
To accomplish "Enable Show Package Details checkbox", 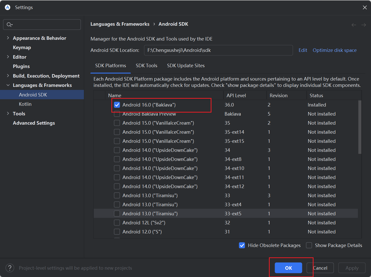I will pyautogui.click(x=309, y=245).
